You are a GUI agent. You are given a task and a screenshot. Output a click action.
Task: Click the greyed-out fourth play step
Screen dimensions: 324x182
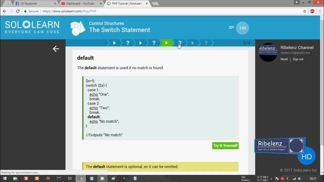click(192, 43)
